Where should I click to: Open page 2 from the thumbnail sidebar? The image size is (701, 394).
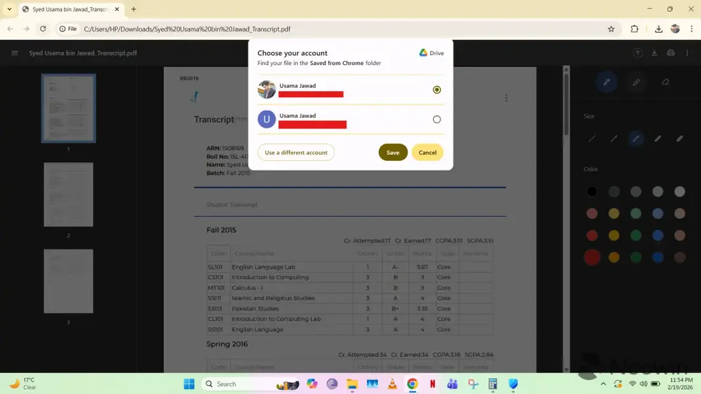pyautogui.click(x=68, y=194)
